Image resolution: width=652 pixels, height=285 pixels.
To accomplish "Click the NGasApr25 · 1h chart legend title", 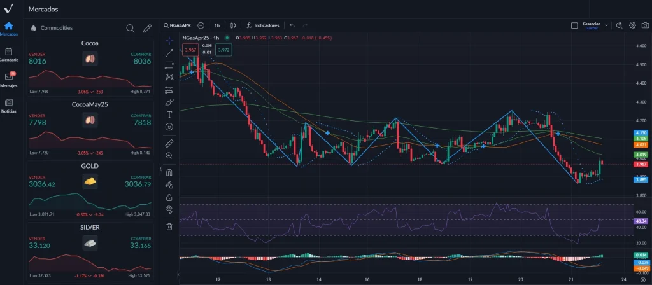I will pos(201,38).
